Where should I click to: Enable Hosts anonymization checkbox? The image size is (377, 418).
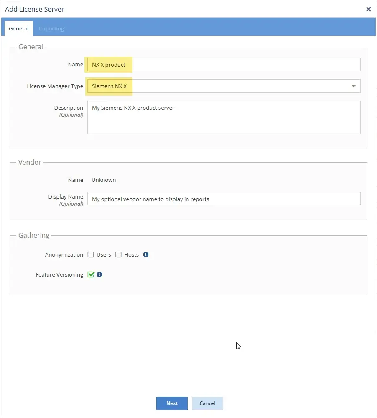[x=118, y=254]
